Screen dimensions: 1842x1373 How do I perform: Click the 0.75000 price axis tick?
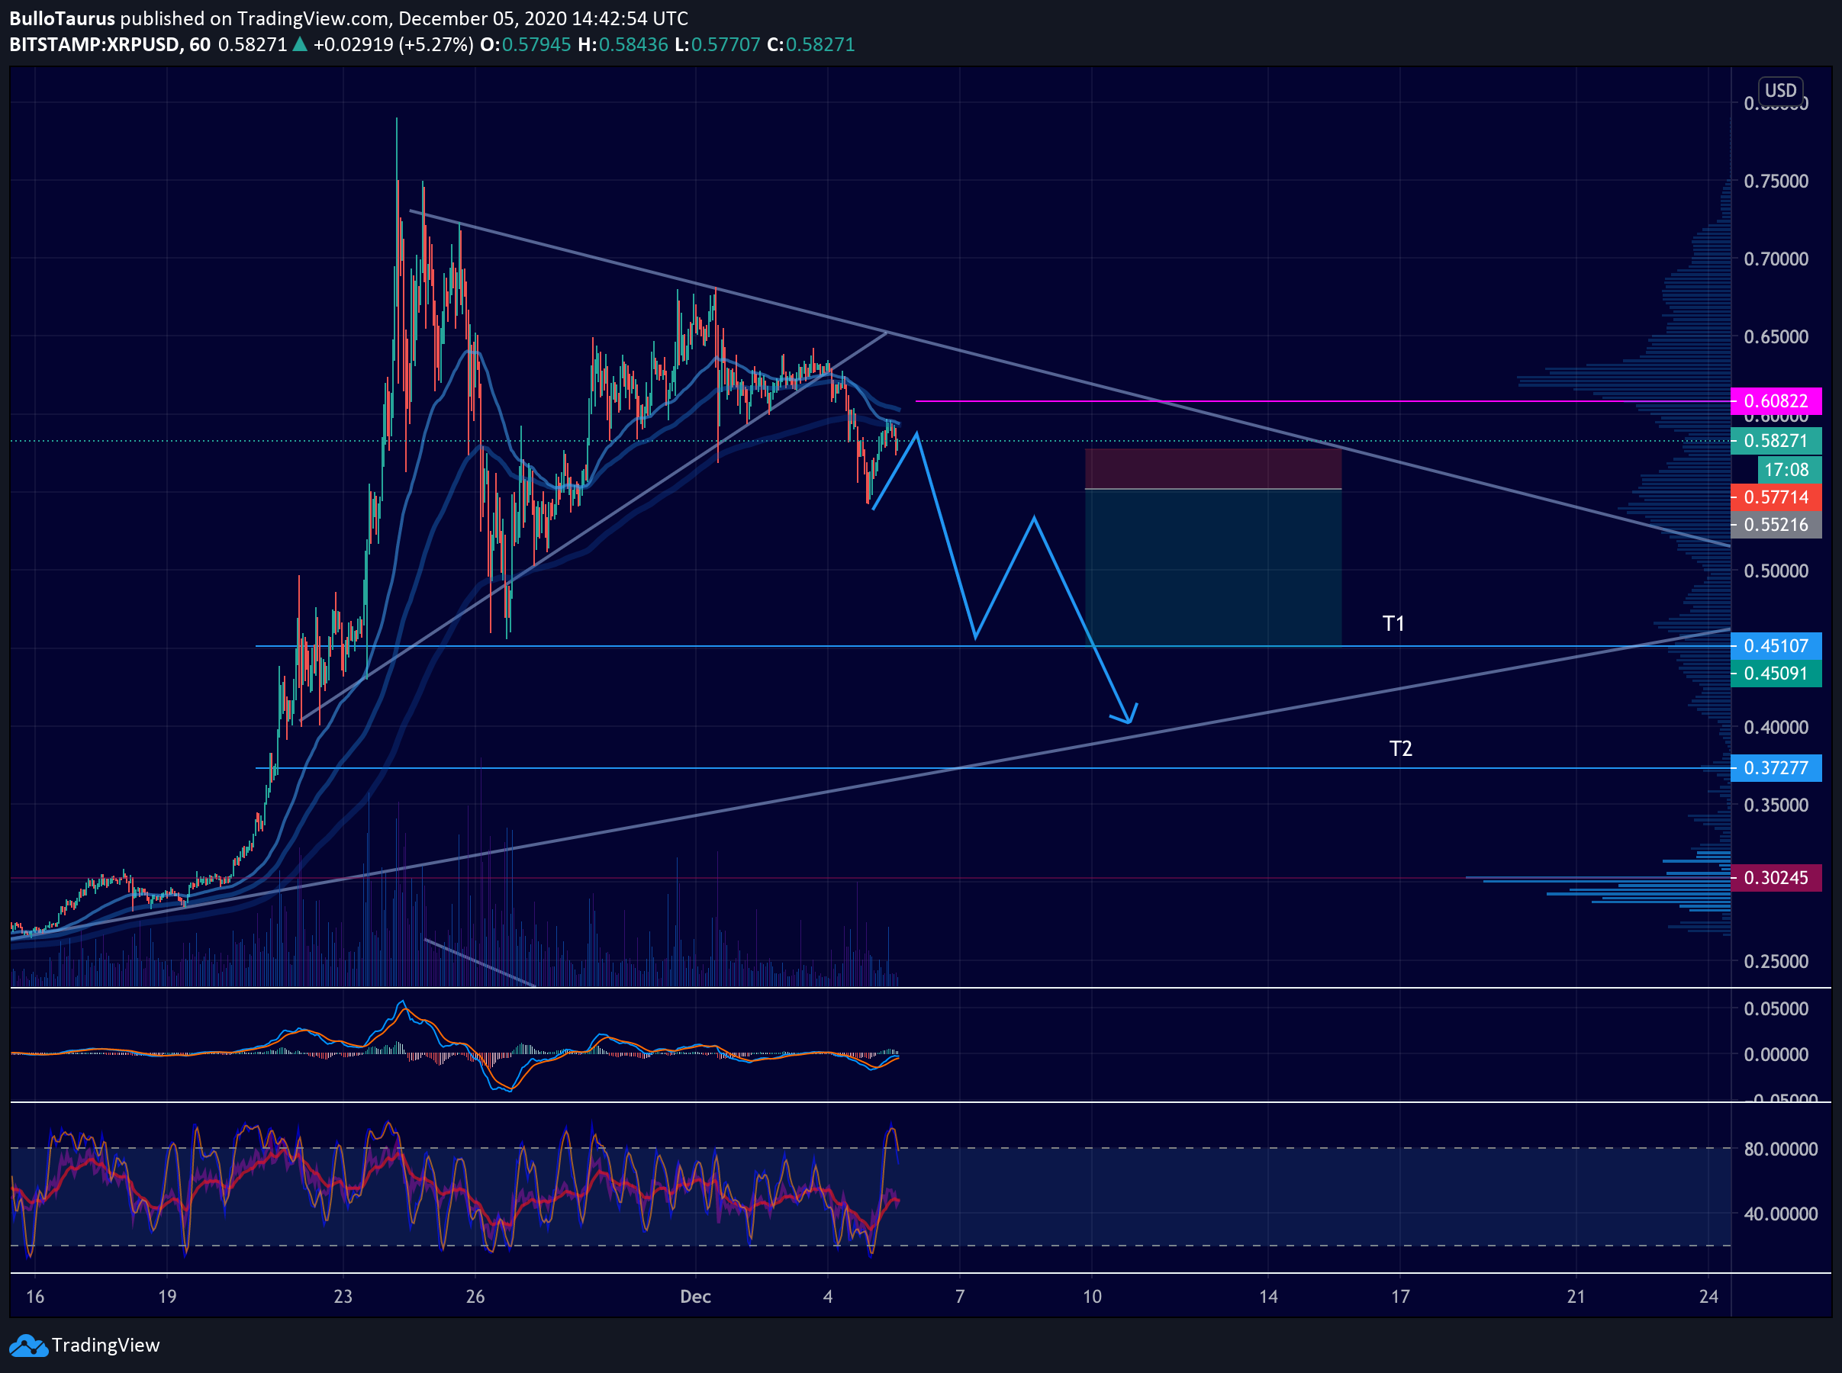[1776, 182]
